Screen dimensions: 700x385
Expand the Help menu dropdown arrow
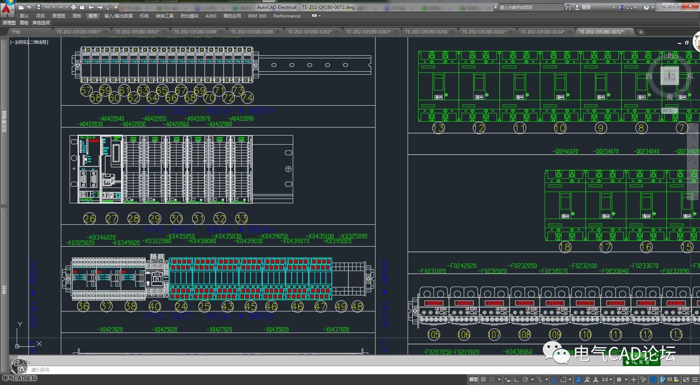(653, 7)
